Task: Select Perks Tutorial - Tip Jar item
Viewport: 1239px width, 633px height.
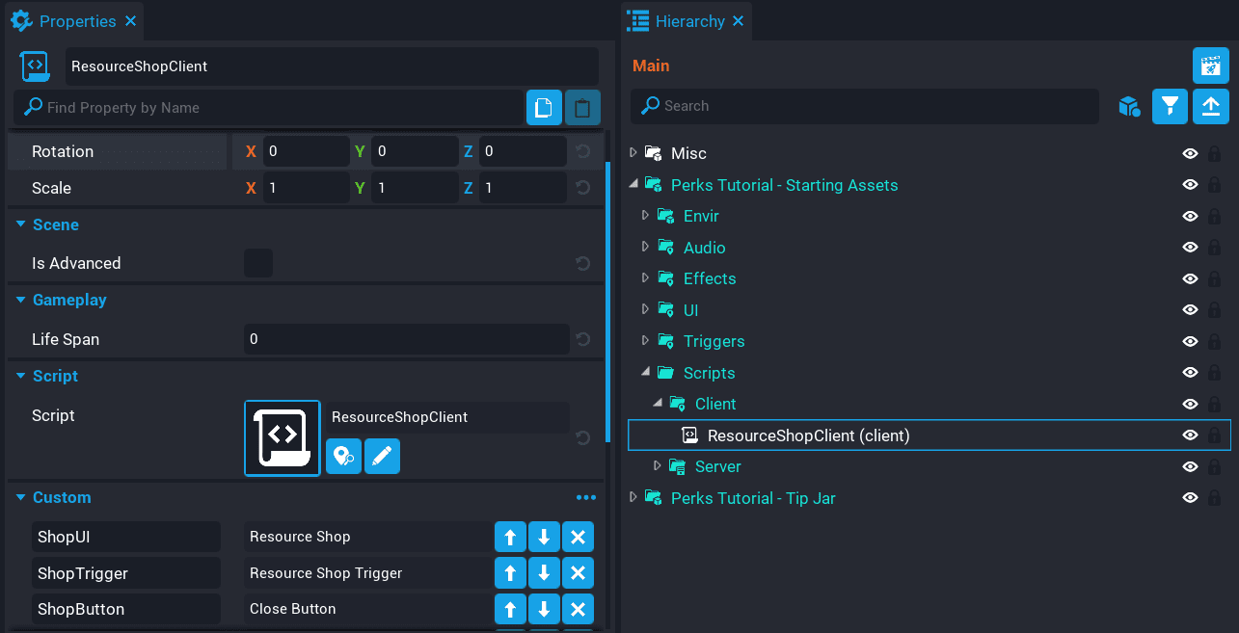Action: click(752, 498)
